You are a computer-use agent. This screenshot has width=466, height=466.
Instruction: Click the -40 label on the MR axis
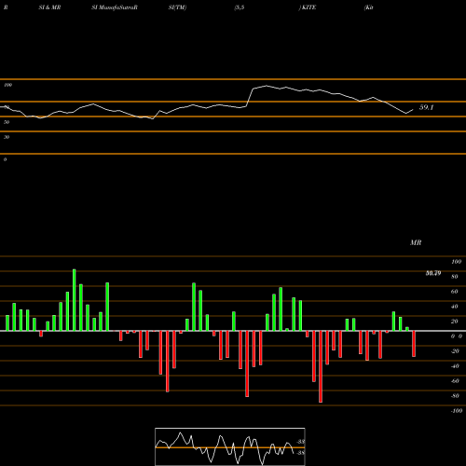coord(455,366)
